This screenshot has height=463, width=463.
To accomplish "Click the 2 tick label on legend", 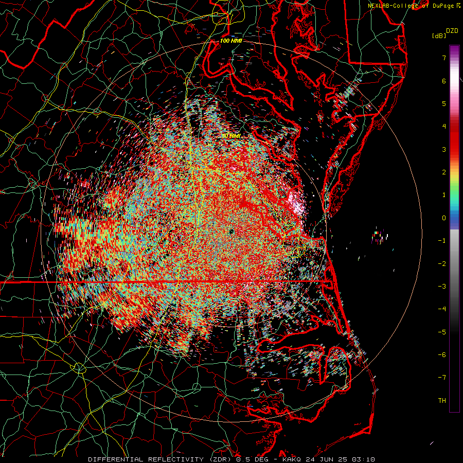I will pos(444,172).
